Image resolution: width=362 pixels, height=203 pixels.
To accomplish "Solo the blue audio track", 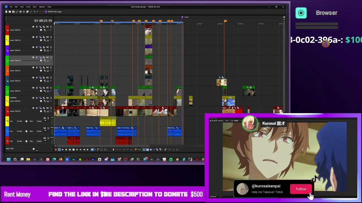I will coord(48,128).
